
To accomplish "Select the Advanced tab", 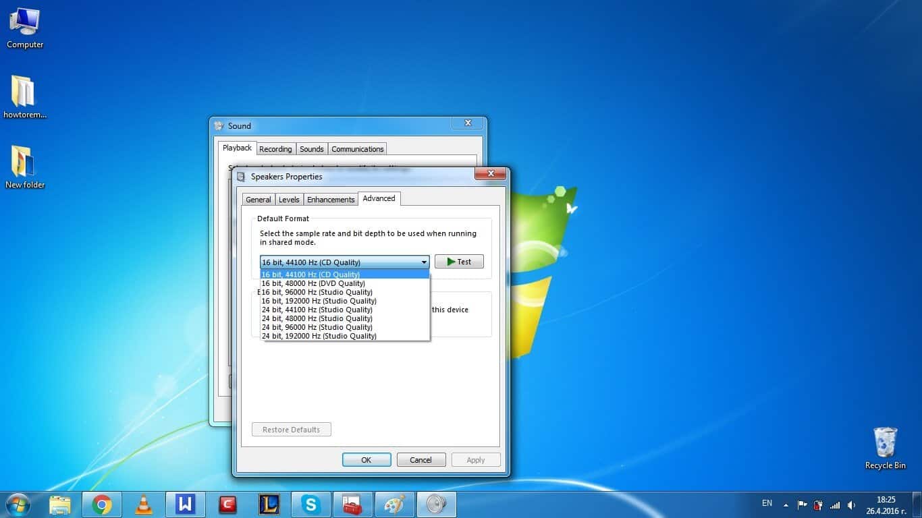I will [379, 198].
